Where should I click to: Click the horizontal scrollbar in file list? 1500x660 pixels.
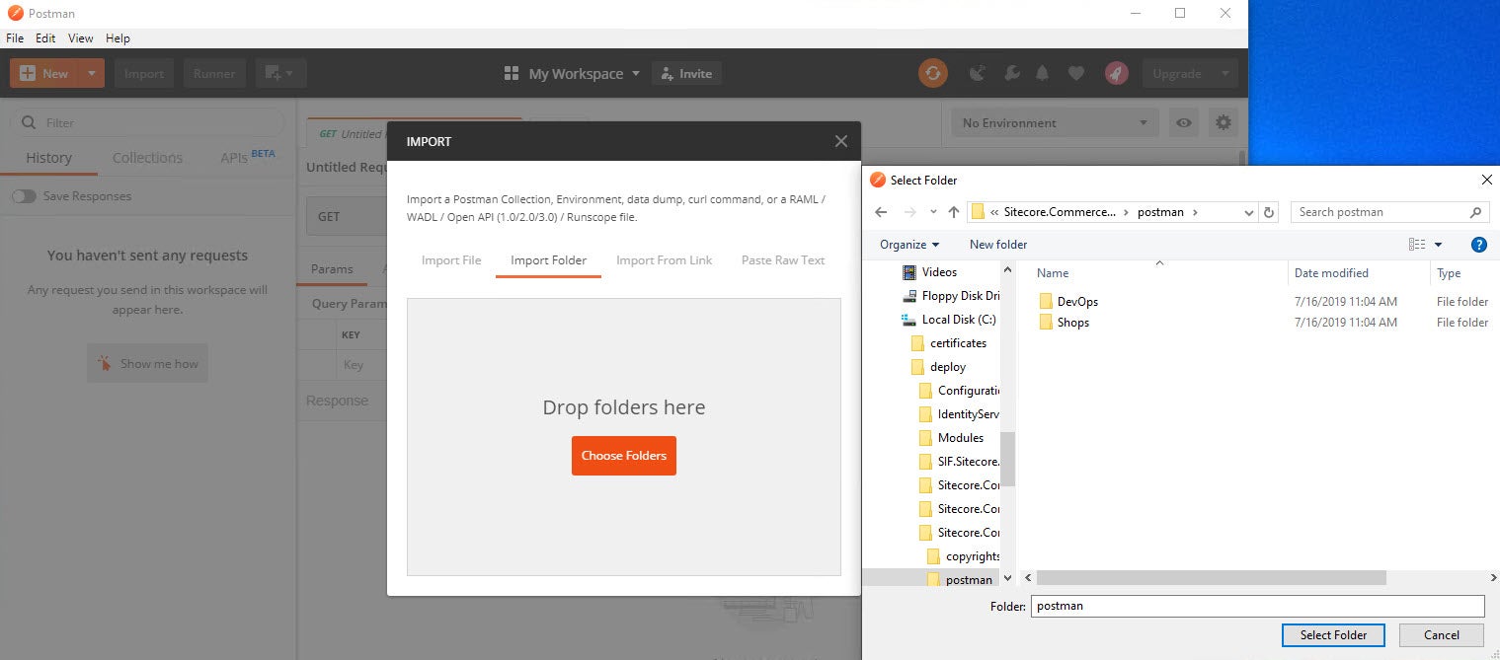[1211, 578]
